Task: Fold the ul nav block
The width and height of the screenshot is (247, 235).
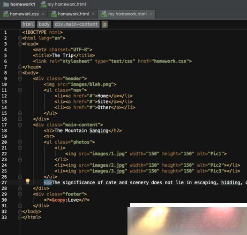Action: [20, 90]
